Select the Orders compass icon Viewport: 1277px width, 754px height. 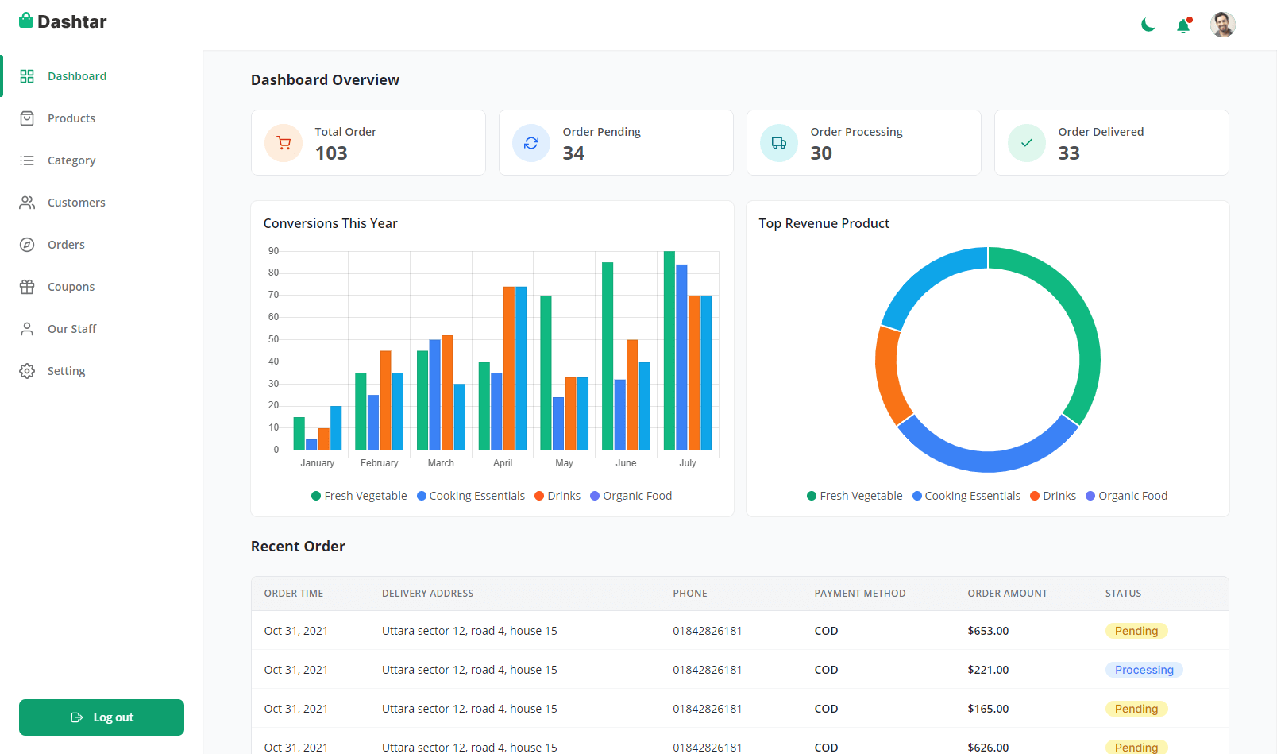point(27,245)
